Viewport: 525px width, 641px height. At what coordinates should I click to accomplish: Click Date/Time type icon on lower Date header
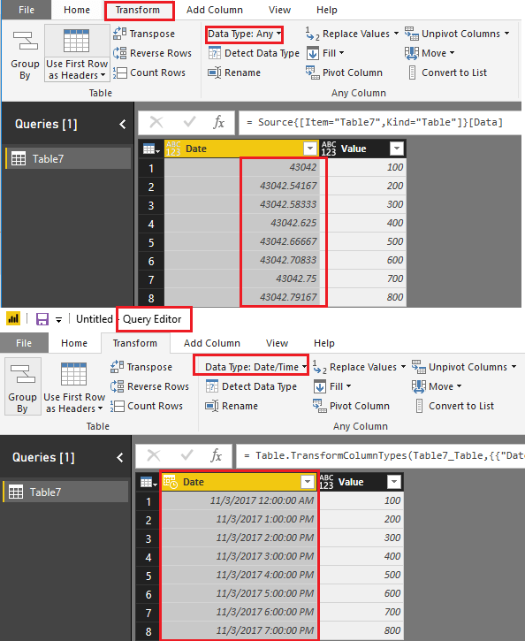(171, 482)
